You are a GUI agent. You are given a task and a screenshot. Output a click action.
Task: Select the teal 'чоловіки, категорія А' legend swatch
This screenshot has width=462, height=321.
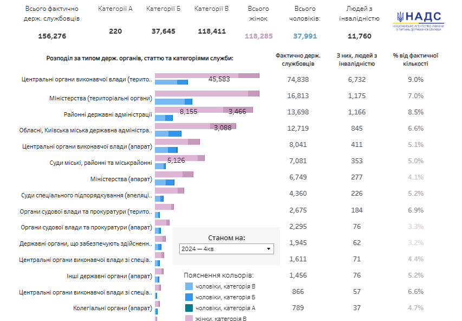coord(188,308)
